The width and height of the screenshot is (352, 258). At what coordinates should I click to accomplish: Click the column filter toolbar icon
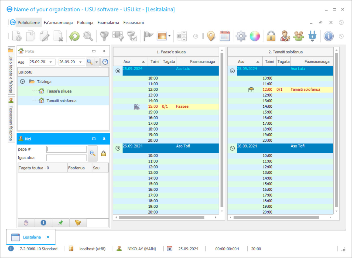[118, 36]
